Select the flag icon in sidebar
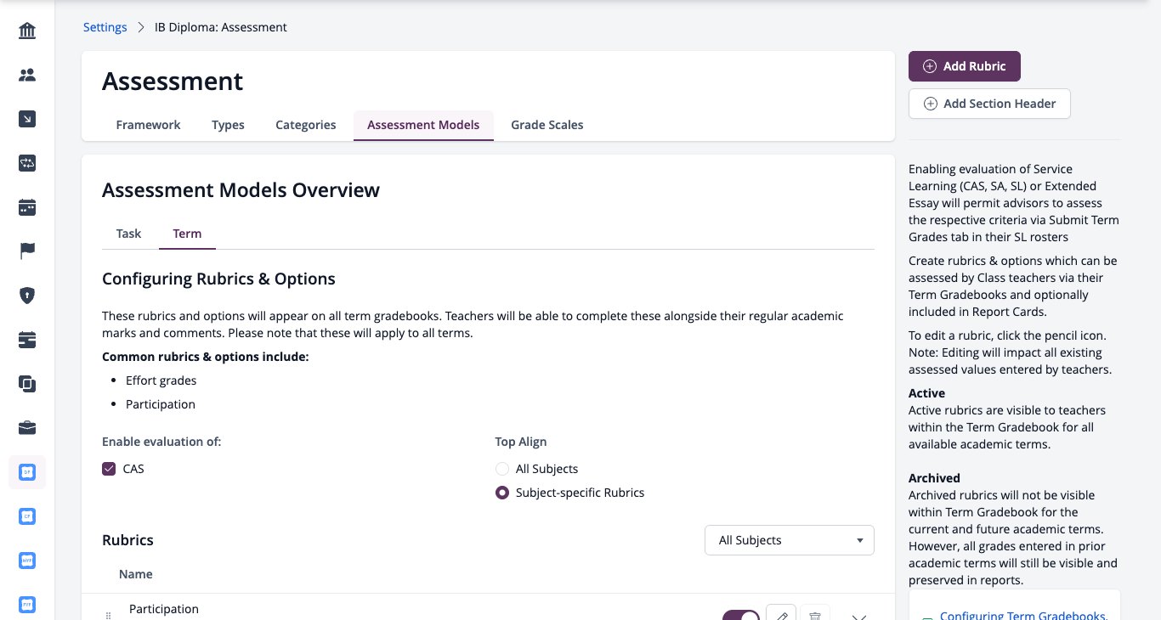 (27, 251)
